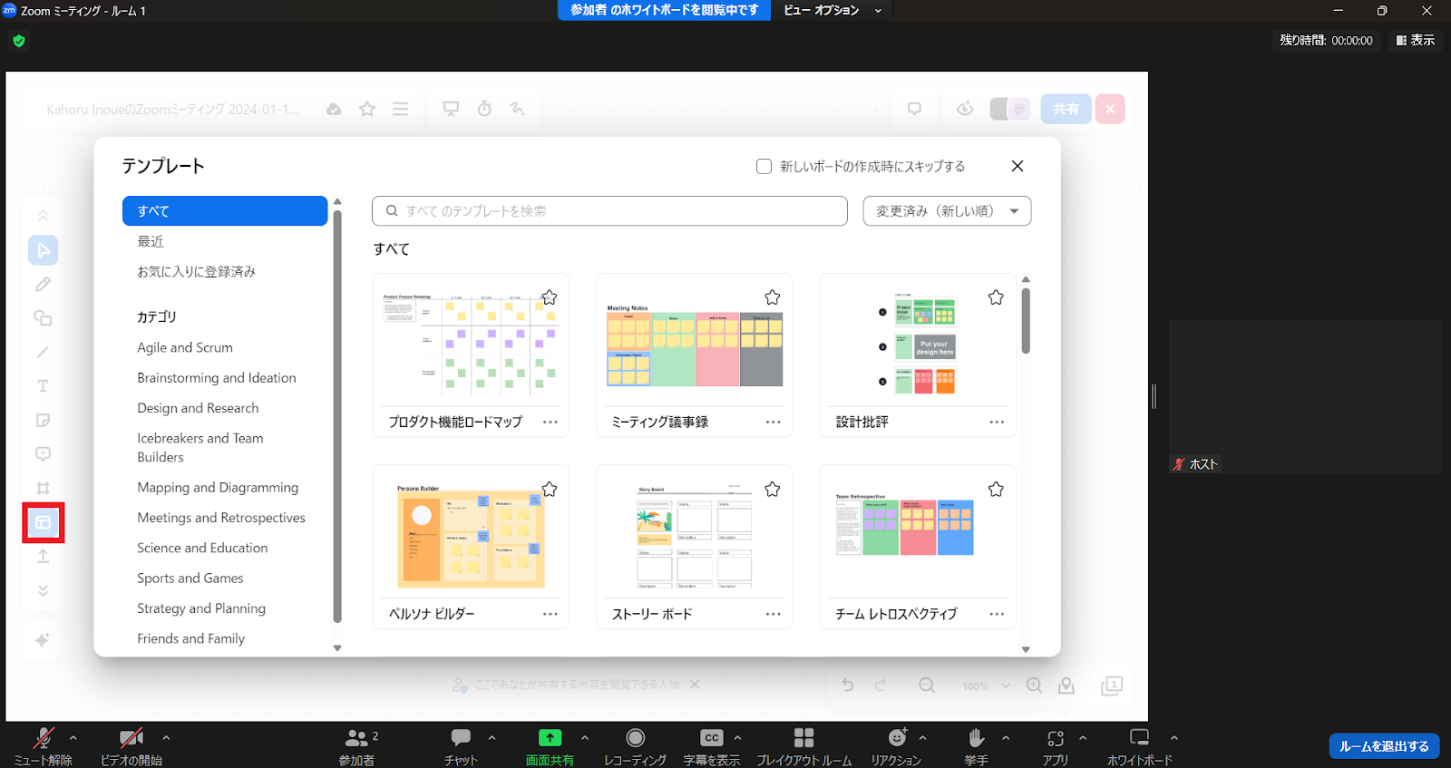
Task: Open the comments panel icon
Action: (x=914, y=109)
